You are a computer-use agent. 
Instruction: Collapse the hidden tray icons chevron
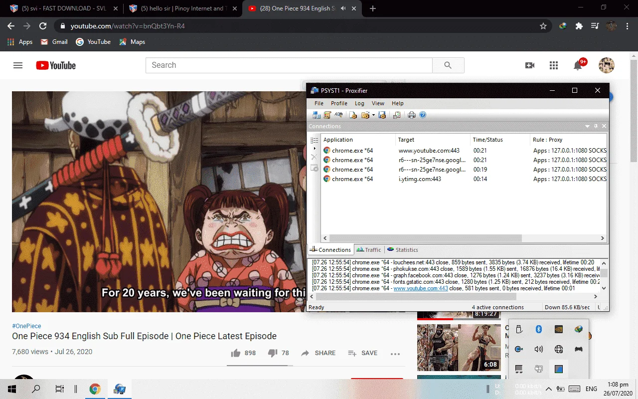pyautogui.click(x=548, y=389)
